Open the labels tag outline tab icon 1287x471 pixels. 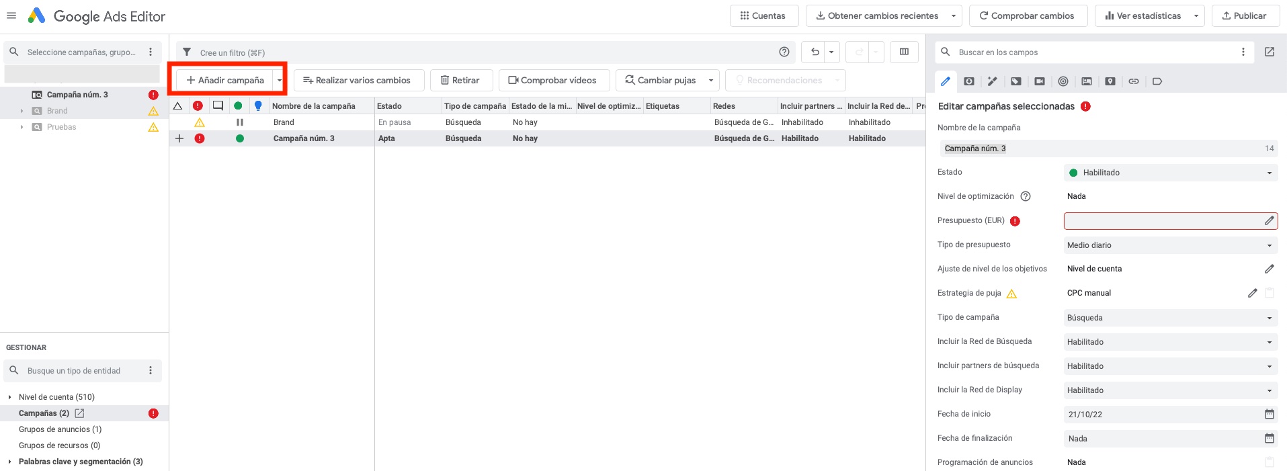(x=1157, y=81)
